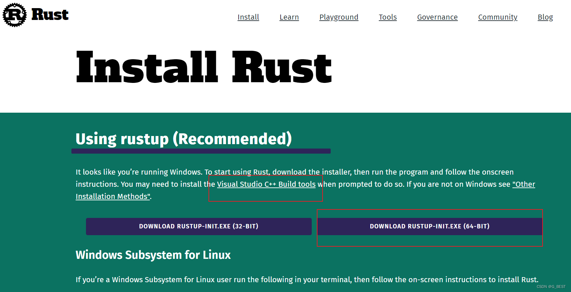This screenshot has width=571, height=292.
Task: Click the "Using rustup (Recommended)" heading
Action: coord(184,139)
